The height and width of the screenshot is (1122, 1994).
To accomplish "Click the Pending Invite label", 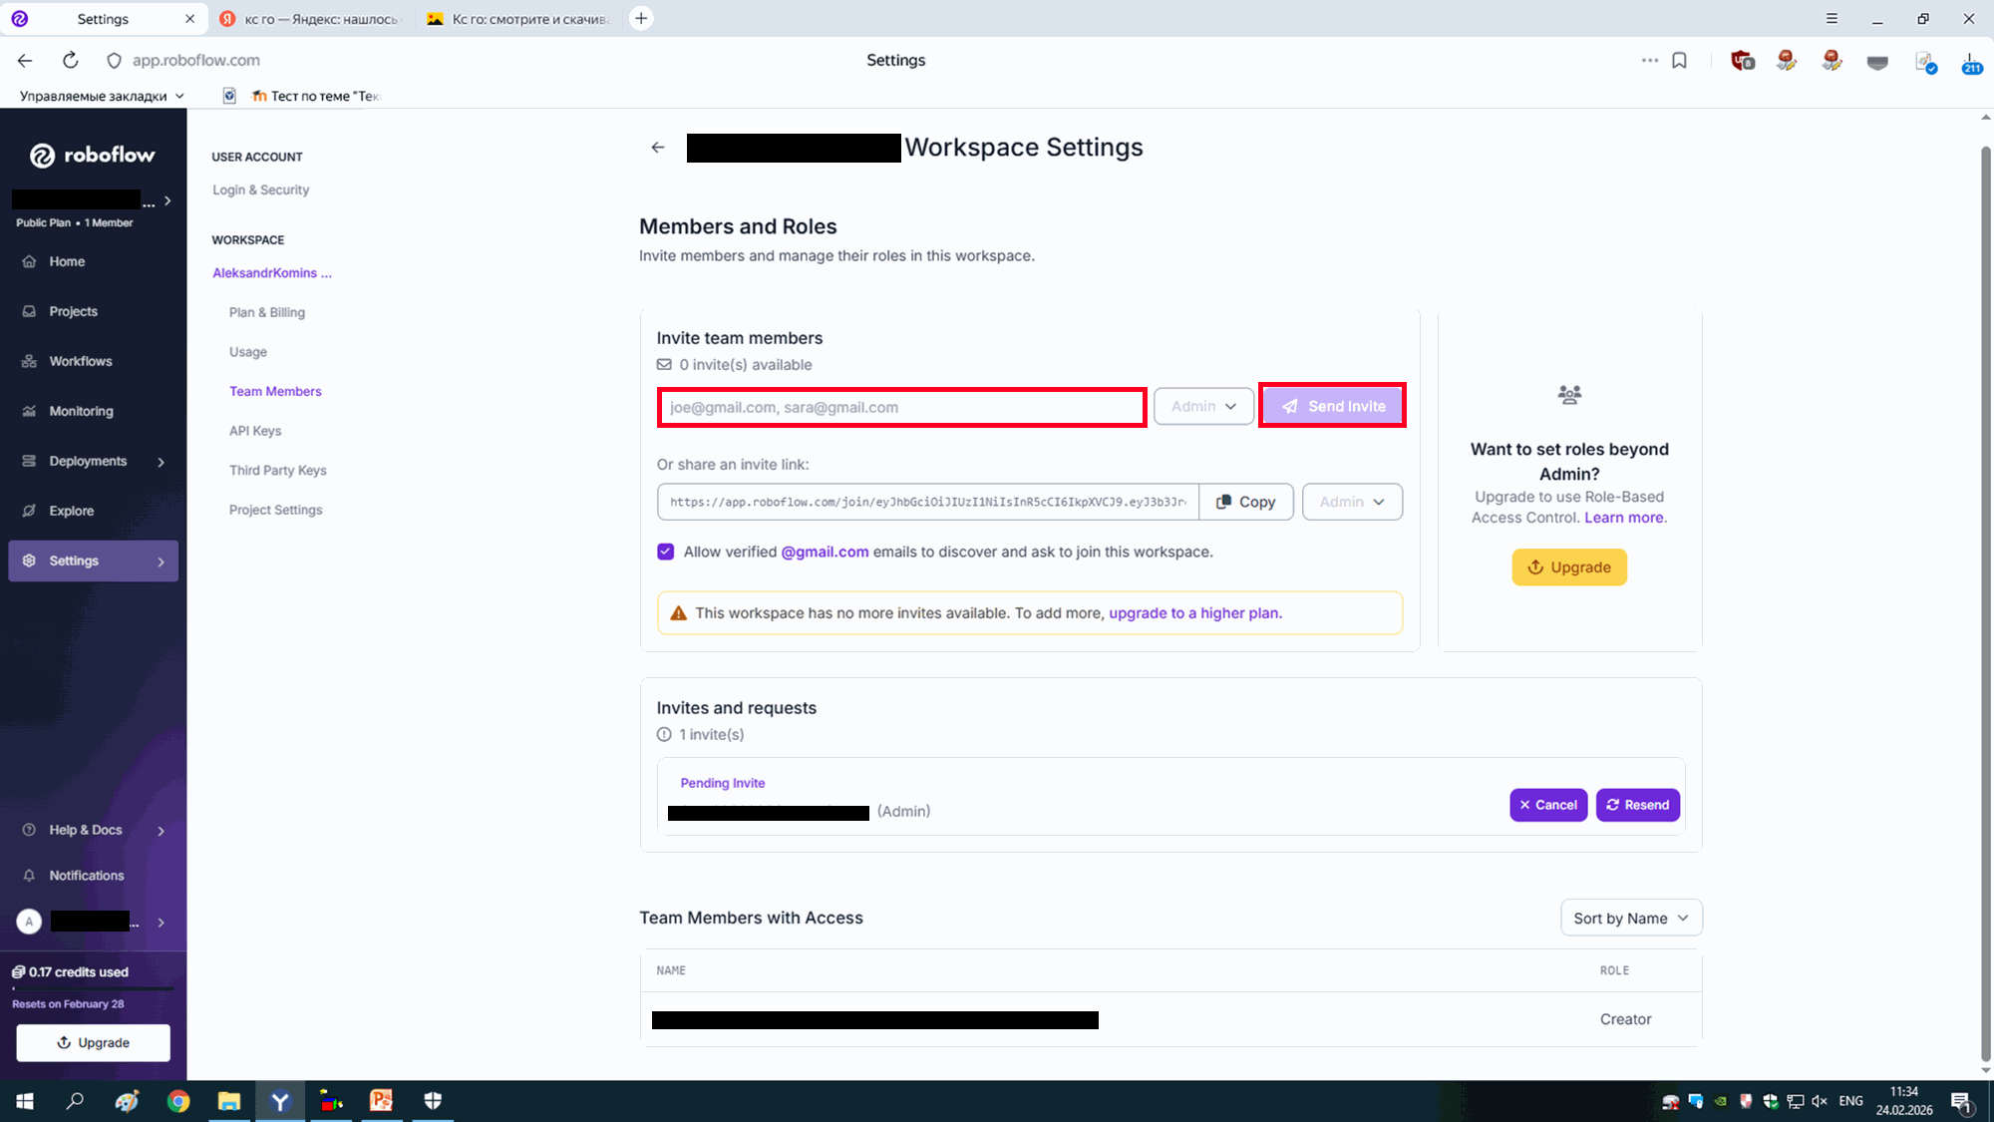I will tap(722, 783).
